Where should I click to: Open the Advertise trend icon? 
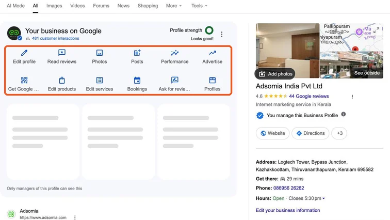tap(212, 53)
